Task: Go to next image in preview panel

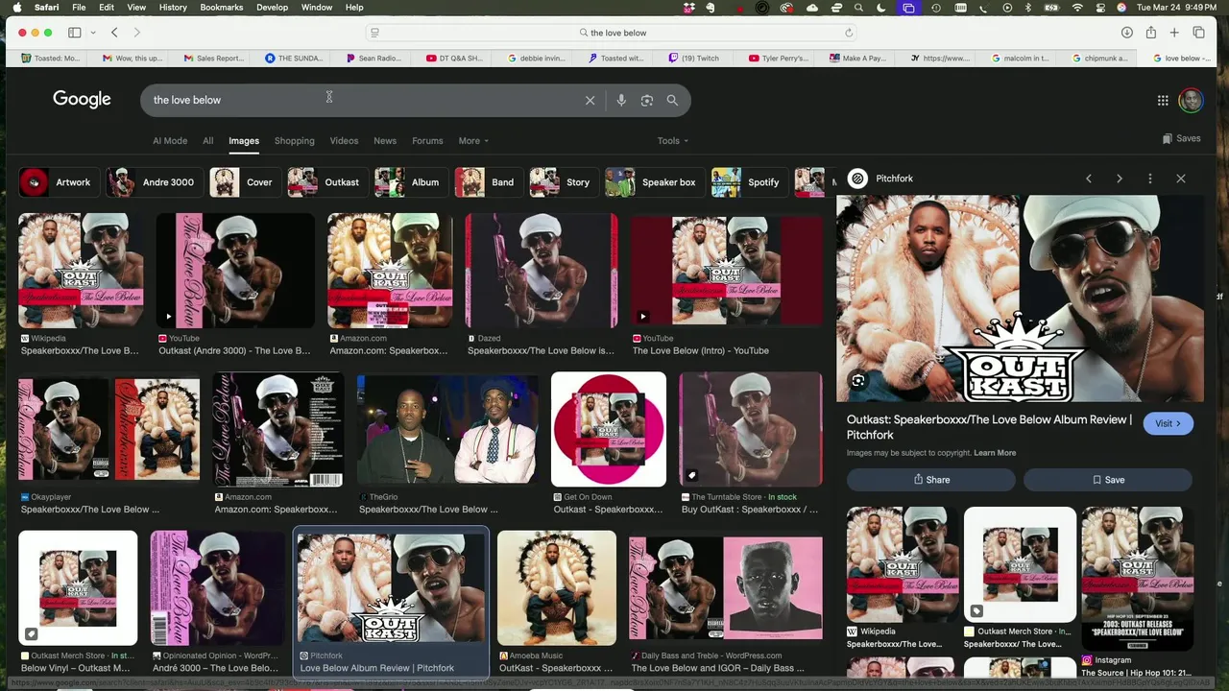Action: coord(1119,179)
